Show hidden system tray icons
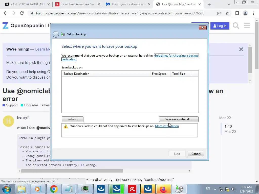Viewport: 259px width, 194px height. [x=215, y=189]
